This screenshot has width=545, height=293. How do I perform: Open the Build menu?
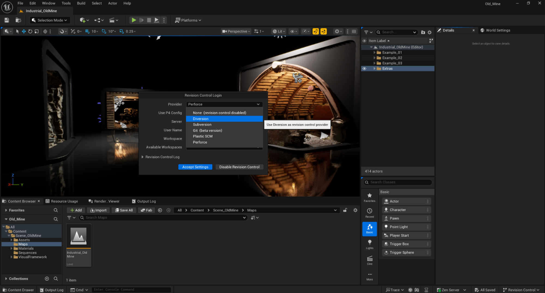pos(81,3)
